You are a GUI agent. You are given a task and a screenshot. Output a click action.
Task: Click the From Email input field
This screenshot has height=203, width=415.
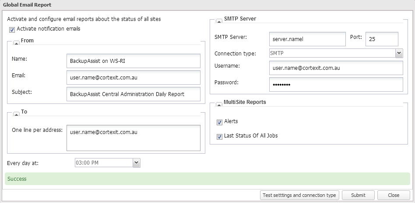[x=134, y=78]
